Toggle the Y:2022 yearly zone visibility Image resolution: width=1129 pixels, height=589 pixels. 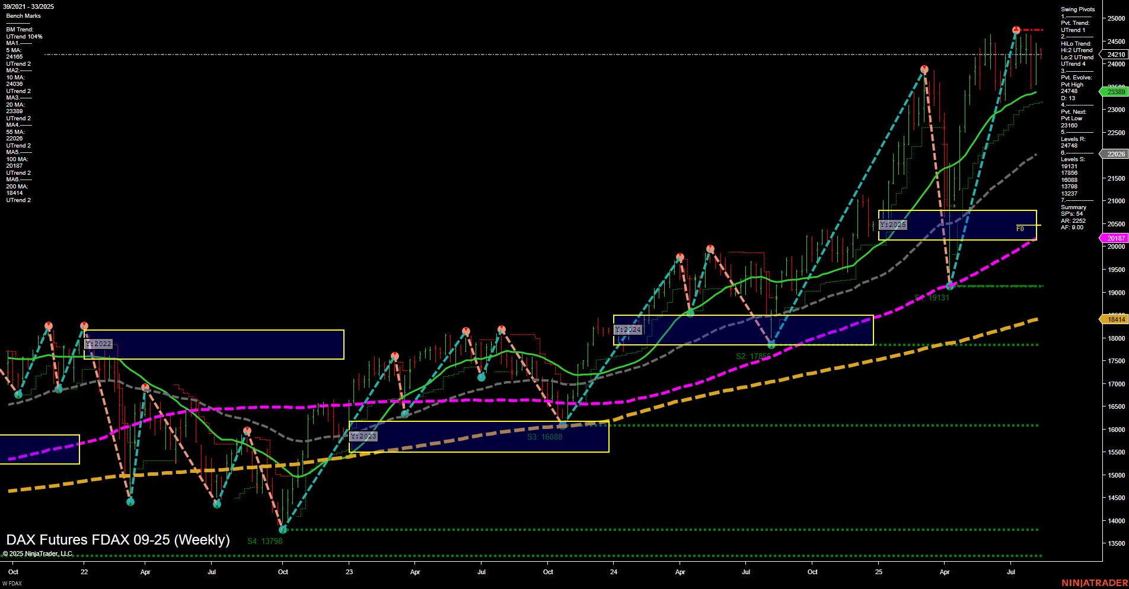pyautogui.click(x=98, y=342)
